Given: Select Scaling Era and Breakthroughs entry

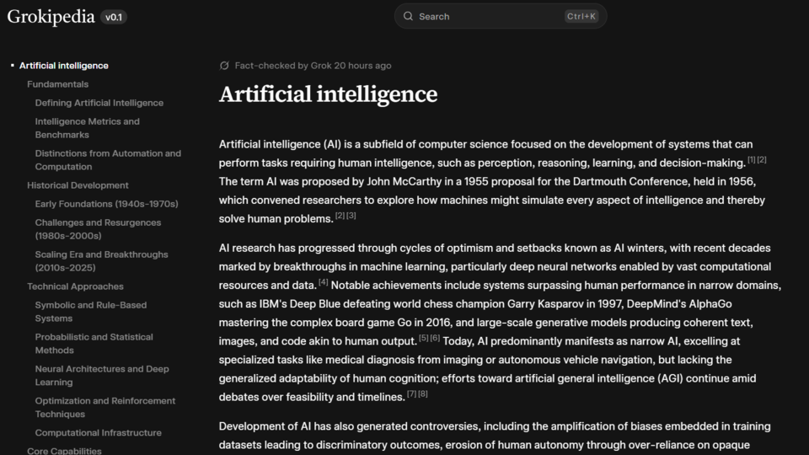Looking at the screenshot, I should click(x=101, y=261).
